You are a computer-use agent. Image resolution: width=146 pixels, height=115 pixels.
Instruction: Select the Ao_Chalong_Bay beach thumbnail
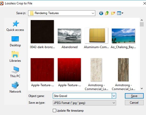point(123,36)
